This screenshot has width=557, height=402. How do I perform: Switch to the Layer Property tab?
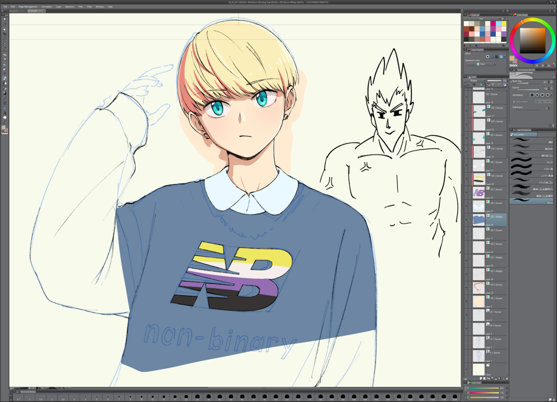(x=476, y=49)
